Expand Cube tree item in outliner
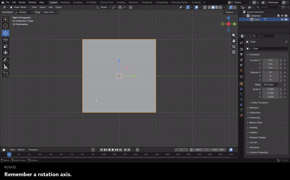Viewport: 290px width, 180px height. [248, 20]
